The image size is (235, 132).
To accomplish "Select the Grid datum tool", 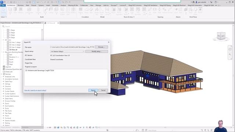I will click(x=180, y=11).
